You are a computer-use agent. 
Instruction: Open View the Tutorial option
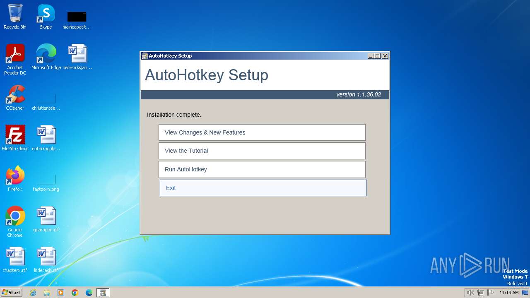(262, 151)
